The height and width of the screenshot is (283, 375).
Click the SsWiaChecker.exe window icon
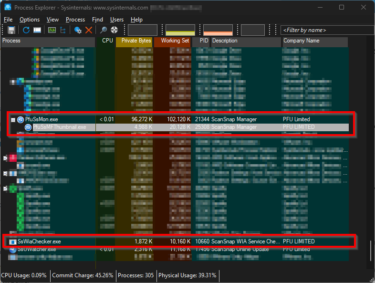click(12, 242)
